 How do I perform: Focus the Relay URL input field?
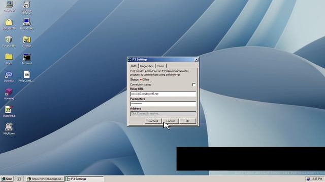click(x=163, y=94)
